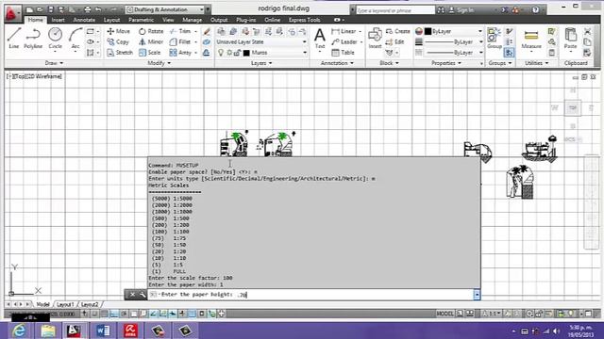Click the black object color swatch in Properties
The height and width of the screenshot is (339, 604).
tap(428, 31)
